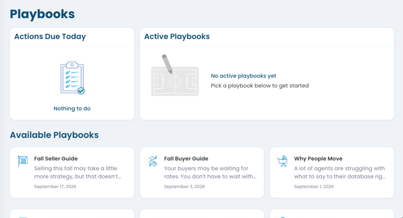Image resolution: width=403 pixels, height=218 pixels.
Task: Click the Actions Due Today heading
Action: [x=50, y=37]
